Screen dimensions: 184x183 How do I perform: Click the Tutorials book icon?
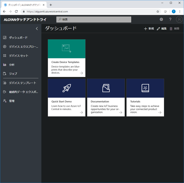point(145,88)
